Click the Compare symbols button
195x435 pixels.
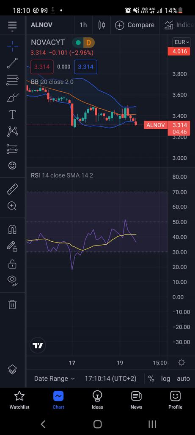click(x=135, y=25)
